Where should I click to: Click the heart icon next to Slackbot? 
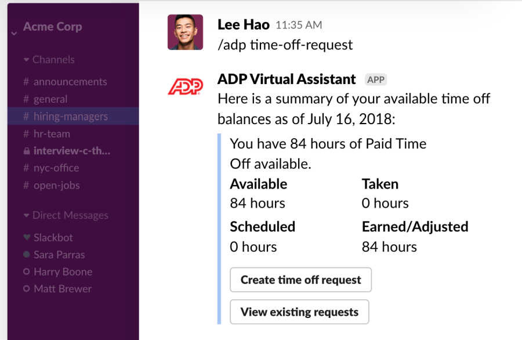tap(27, 237)
